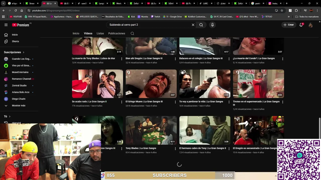The height and width of the screenshot is (180, 321).
Task: Open browser extensions puzzle icon
Action: [296, 10]
